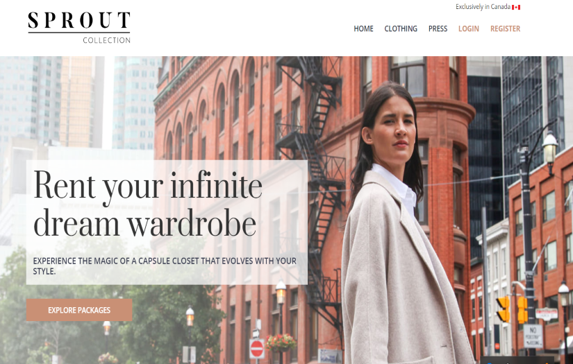573x364 pixels.
Task: Click the Explore Packages button
Action: point(79,310)
